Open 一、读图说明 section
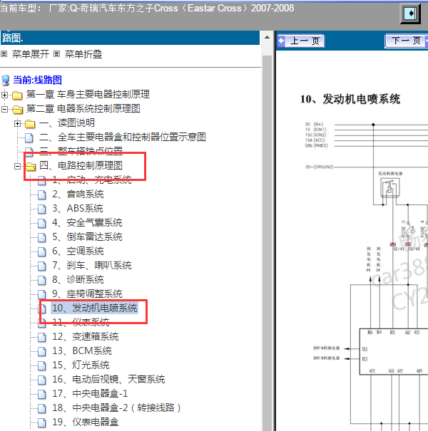 click(67, 123)
